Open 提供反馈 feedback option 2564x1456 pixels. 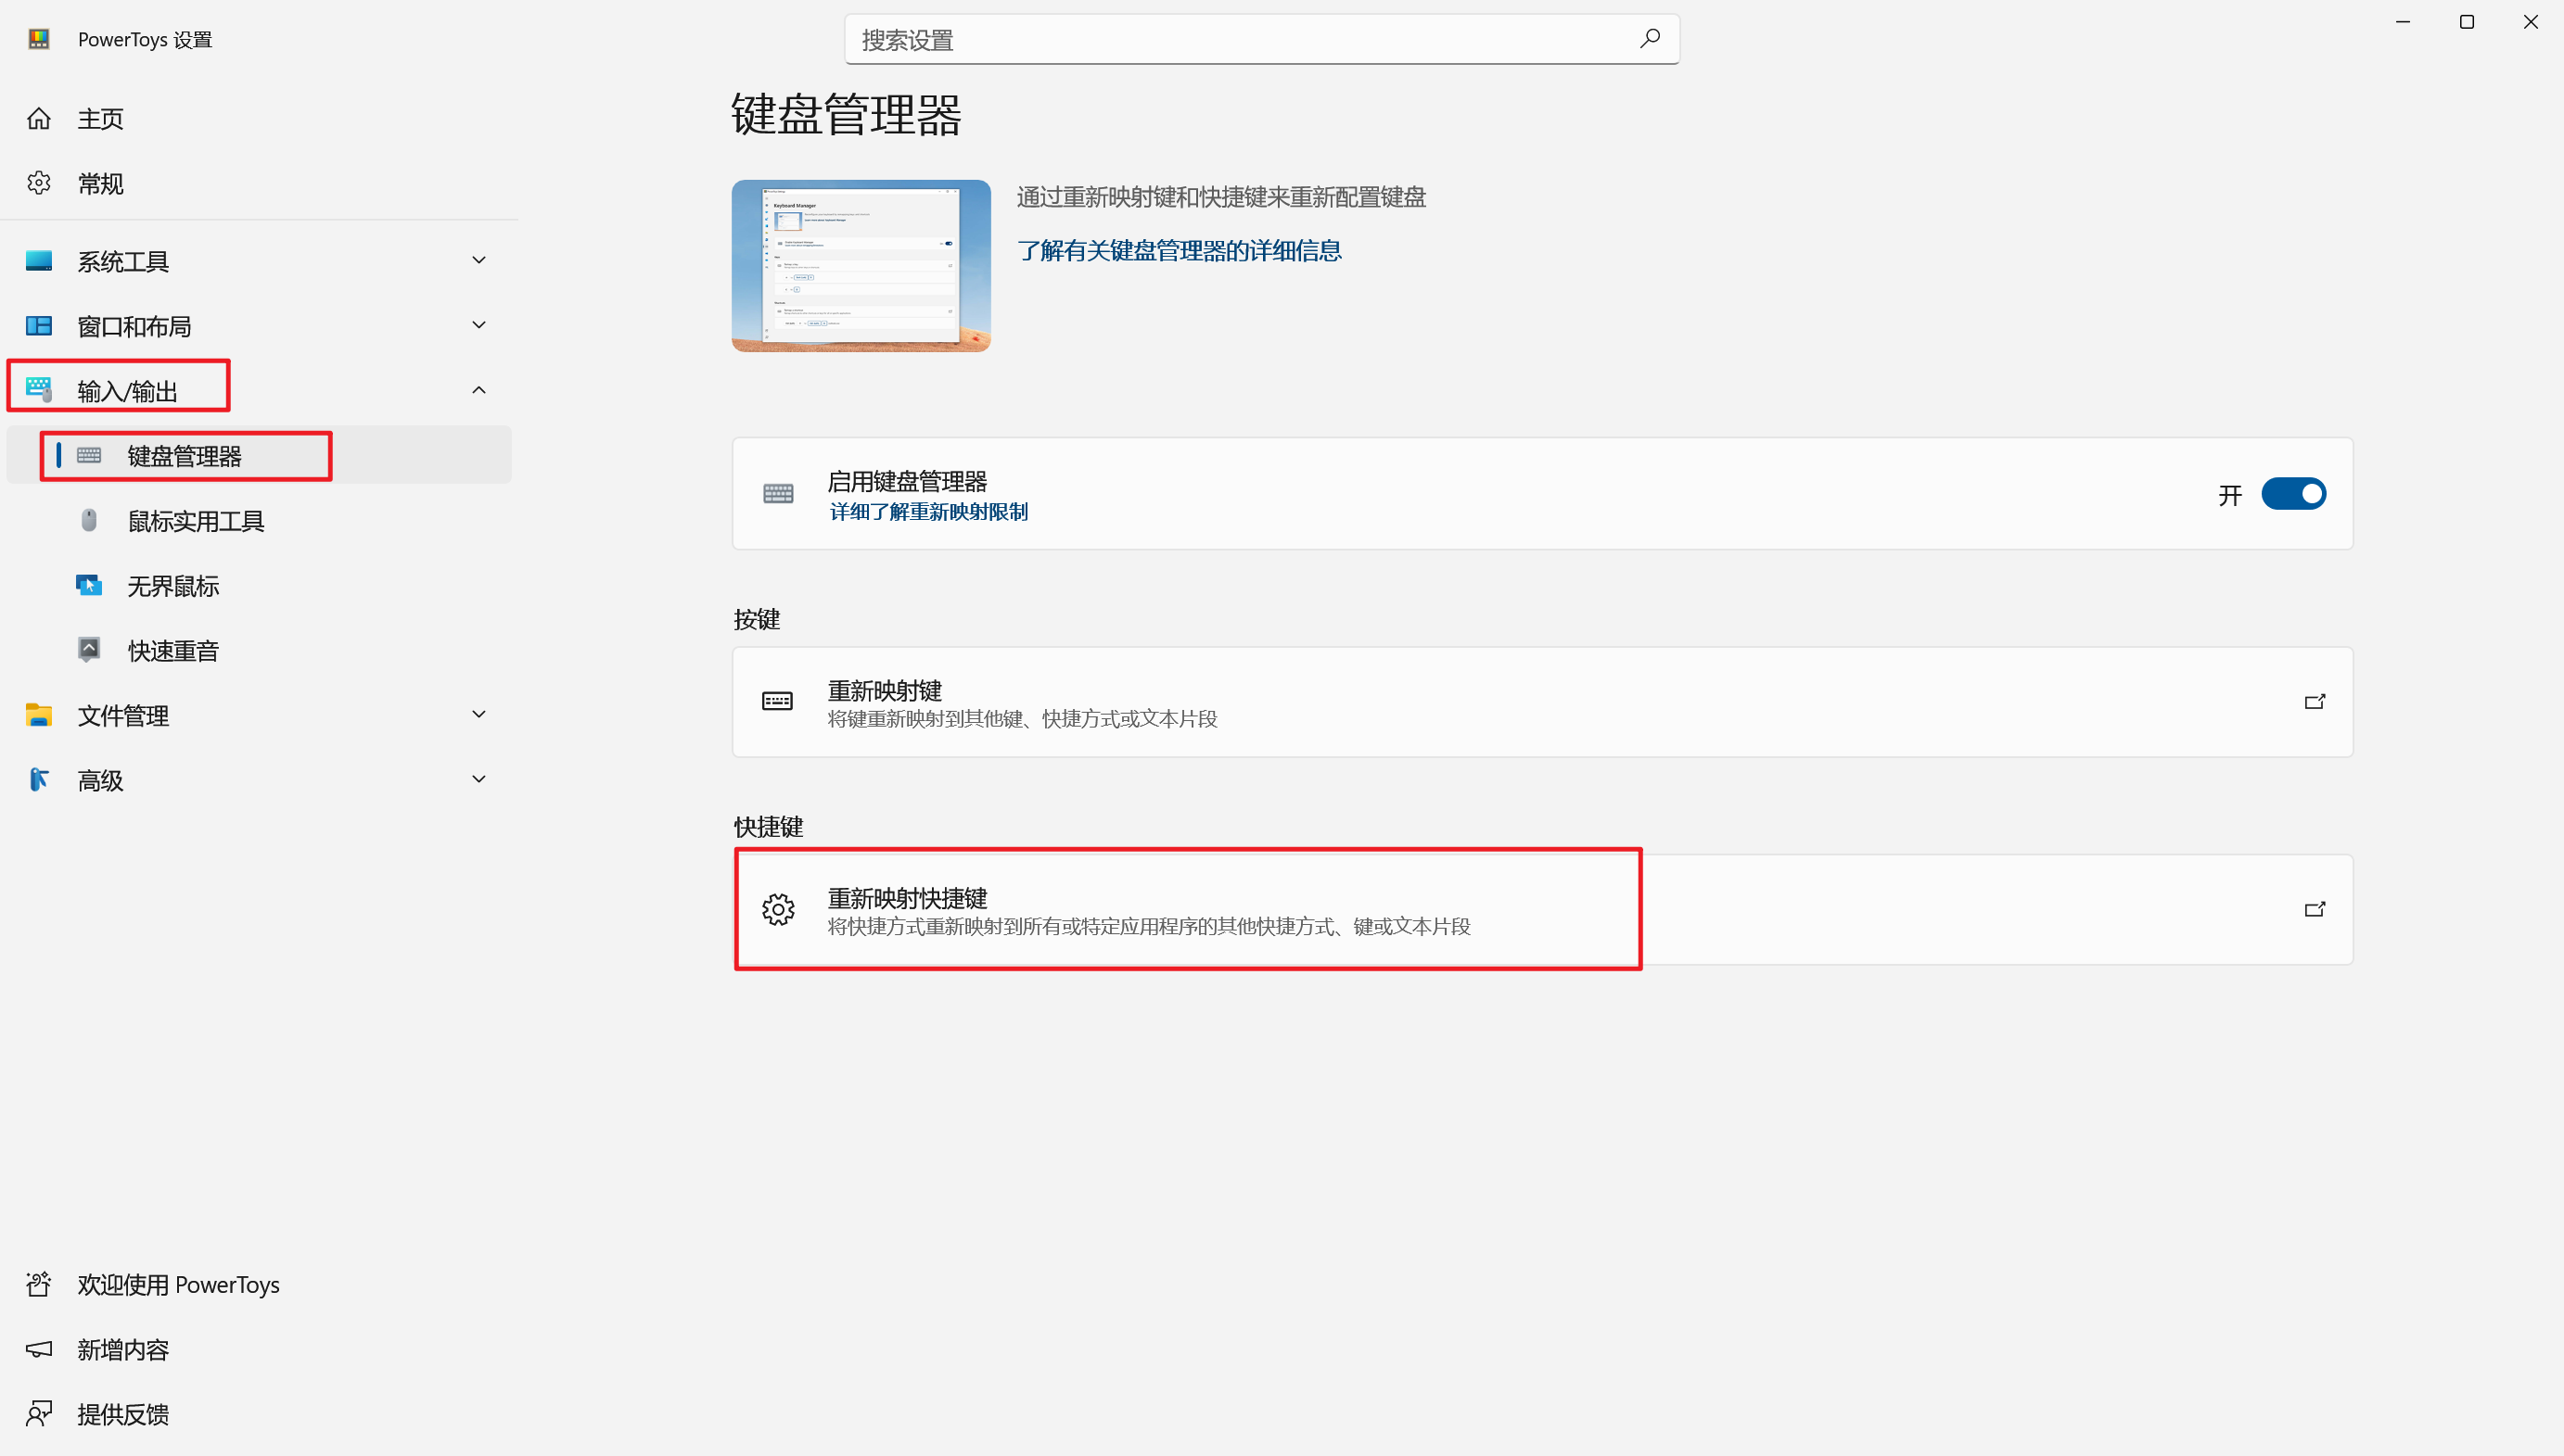point(122,1414)
